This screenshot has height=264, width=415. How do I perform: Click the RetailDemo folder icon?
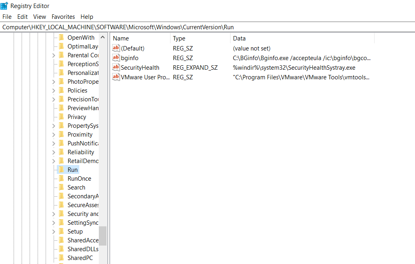click(x=61, y=161)
